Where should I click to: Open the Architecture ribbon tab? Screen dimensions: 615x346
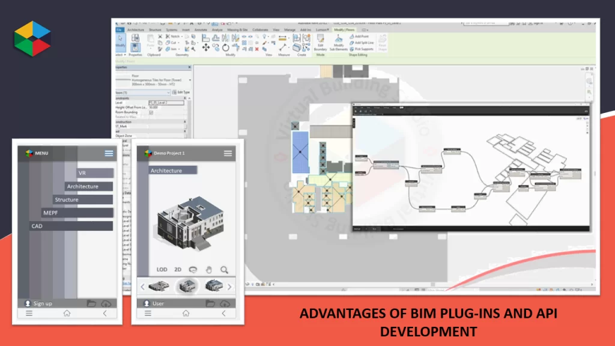[136, 29]
